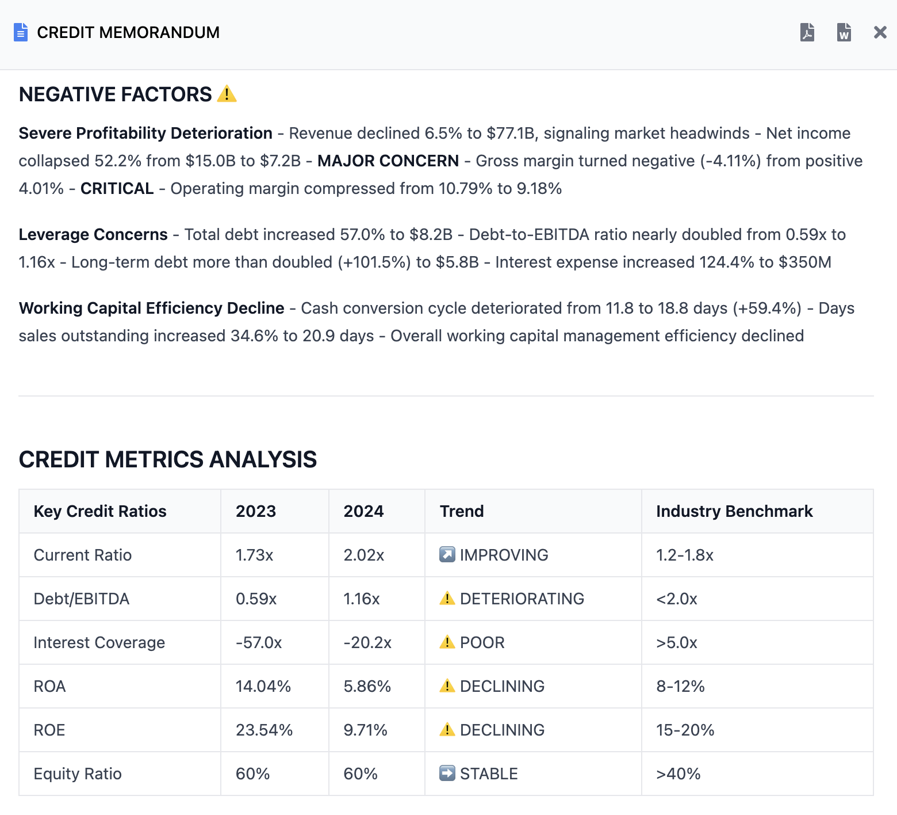This screenshot has height=815, width=897.
Task: Export the memorandum as PDF
Action: pyautogui.click(x=807, y=32)
